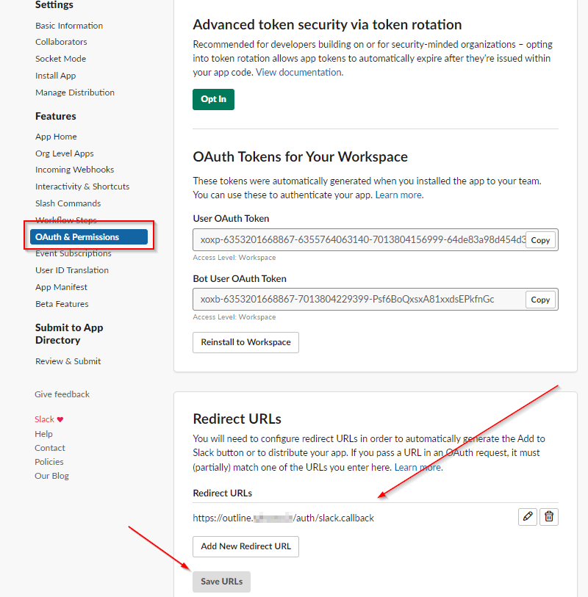Follow the Learn more link about redirect URLs
Screen dimensions: 588x597
pyautogui.click(x=418, y=467)
